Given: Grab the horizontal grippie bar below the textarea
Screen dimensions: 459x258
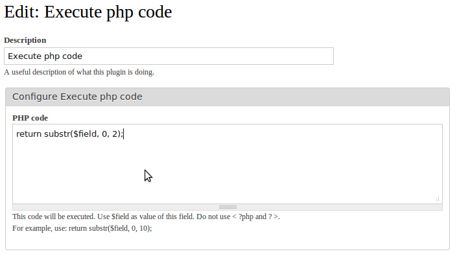Looking at the screenshot, I should coord(228,207).
